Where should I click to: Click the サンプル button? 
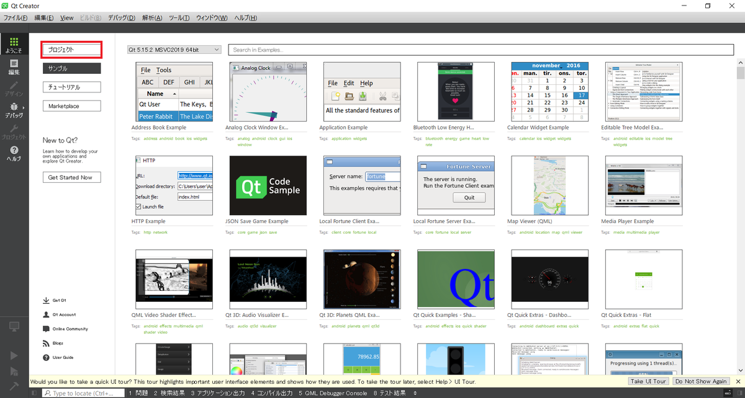[x=71, y=68]
